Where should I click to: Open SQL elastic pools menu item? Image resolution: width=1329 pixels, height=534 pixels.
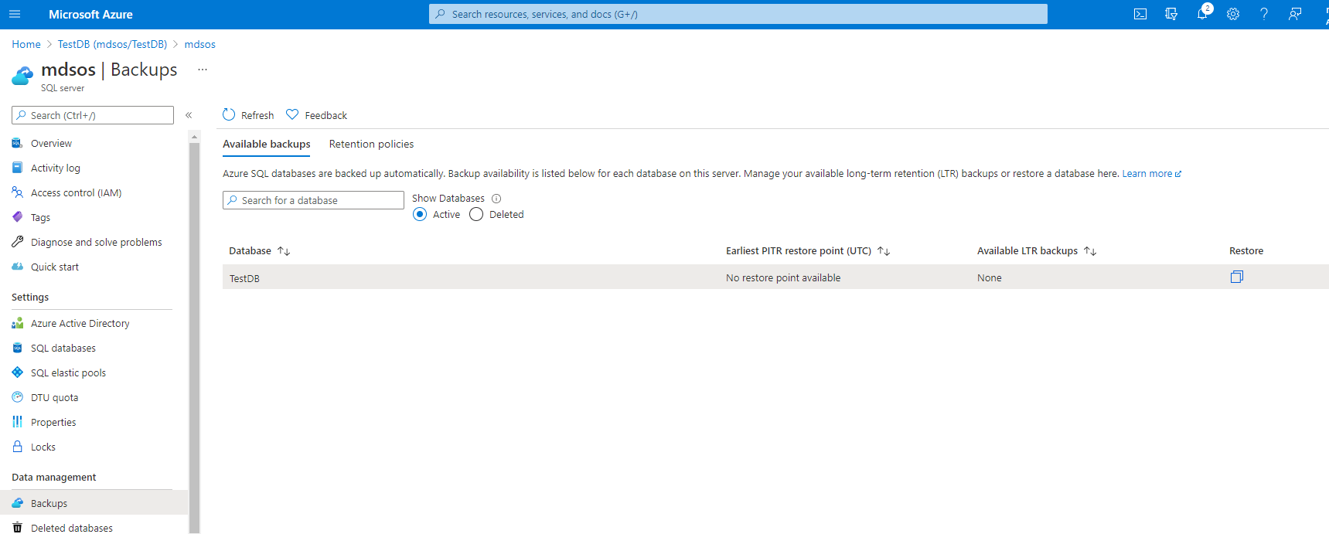(x=68, y=373)
